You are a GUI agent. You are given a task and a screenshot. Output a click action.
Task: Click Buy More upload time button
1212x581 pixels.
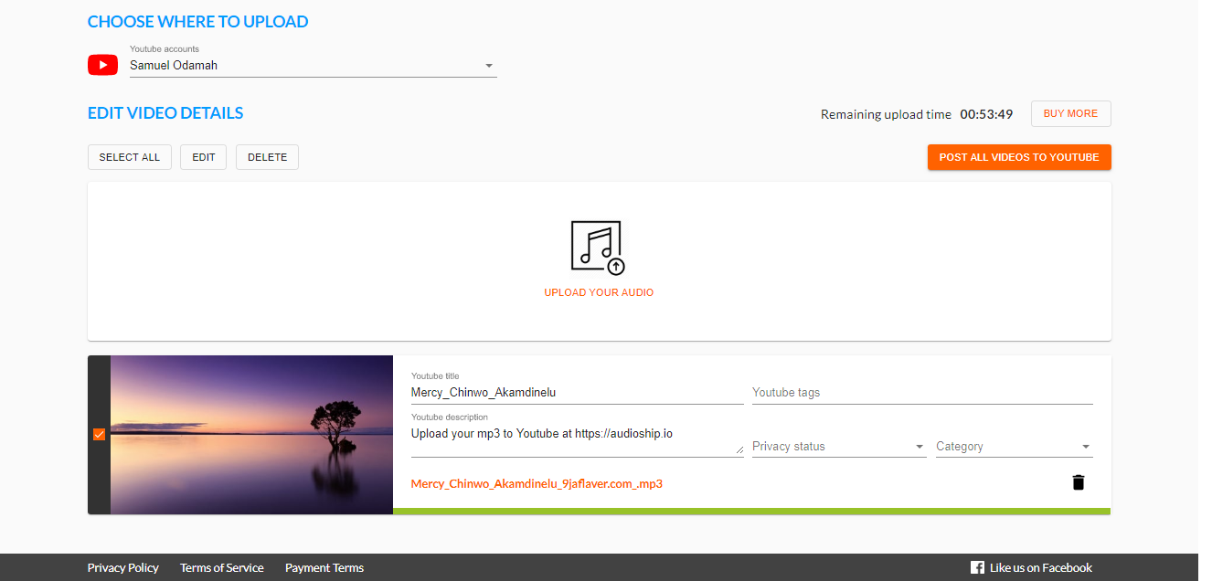tap(1070, 113)
